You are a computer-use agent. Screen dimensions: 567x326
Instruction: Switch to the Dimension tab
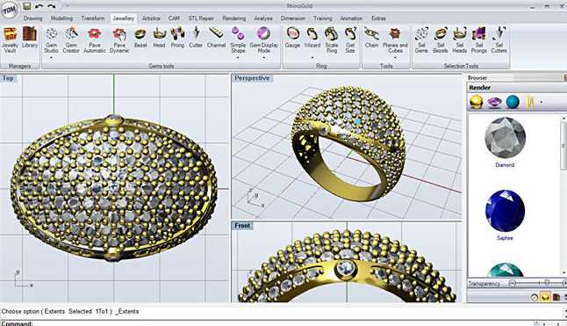tap(293, 18)
